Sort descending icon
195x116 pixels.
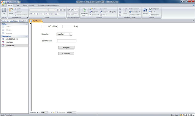(120, 12)
